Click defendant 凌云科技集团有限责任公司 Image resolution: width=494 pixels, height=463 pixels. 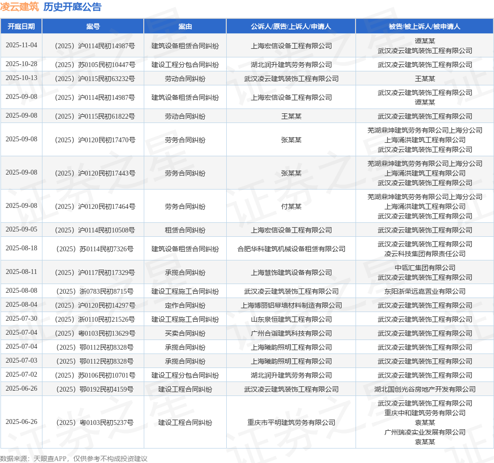(425, 254)
